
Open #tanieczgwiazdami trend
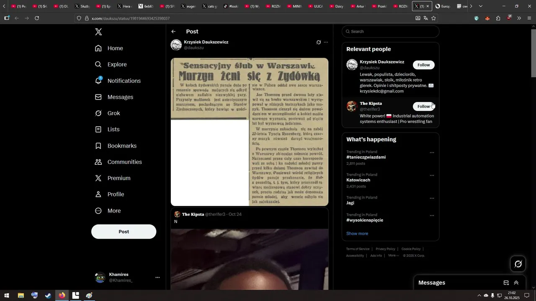366,157
